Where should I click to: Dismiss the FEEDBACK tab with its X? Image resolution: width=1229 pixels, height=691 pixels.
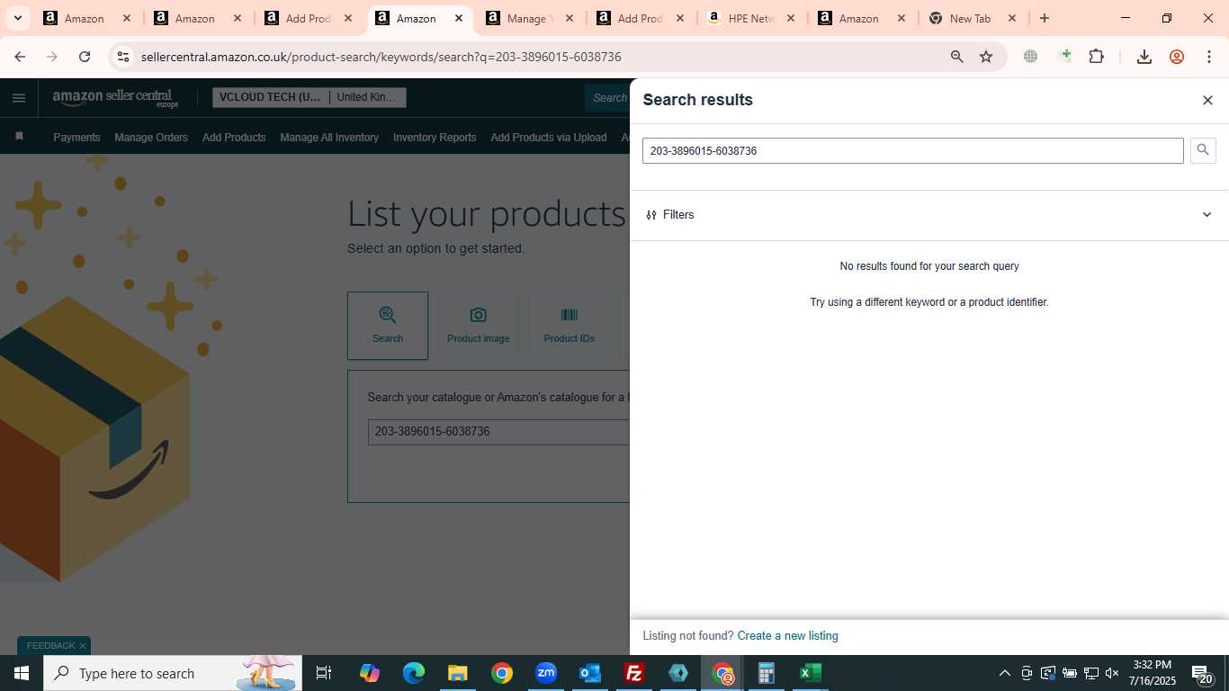[82, 646]
